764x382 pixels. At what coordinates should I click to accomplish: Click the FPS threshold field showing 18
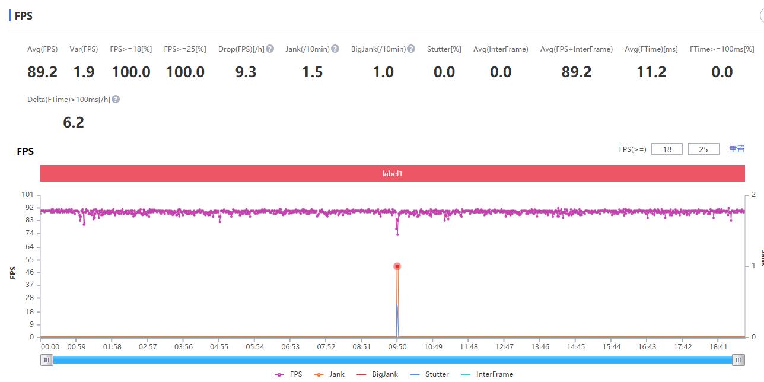(667, 149)
